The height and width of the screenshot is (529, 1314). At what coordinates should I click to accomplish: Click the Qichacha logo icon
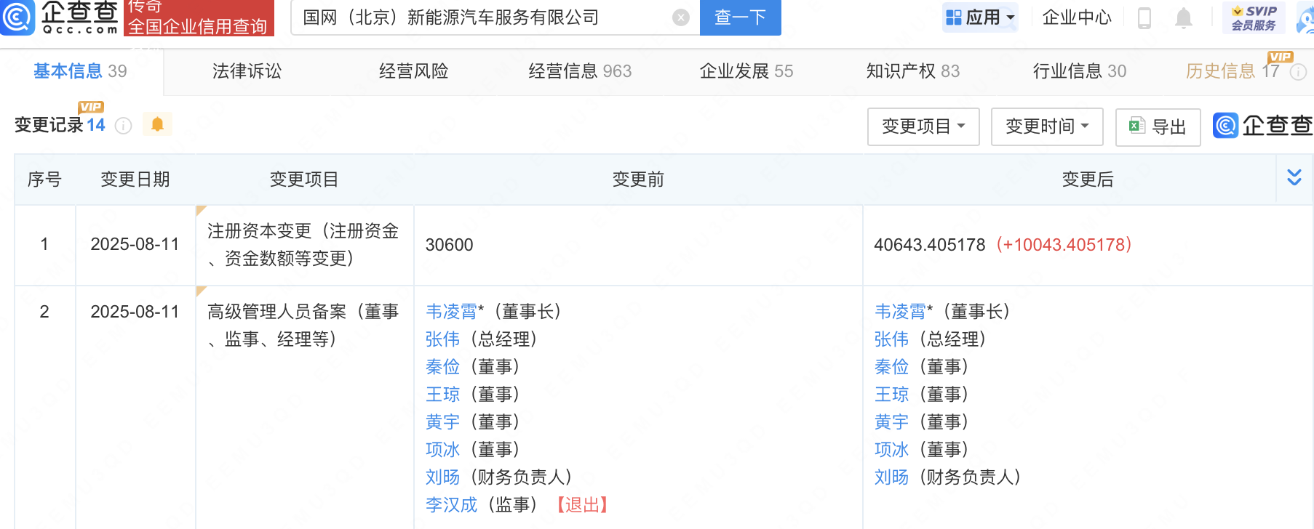(17, 17)
